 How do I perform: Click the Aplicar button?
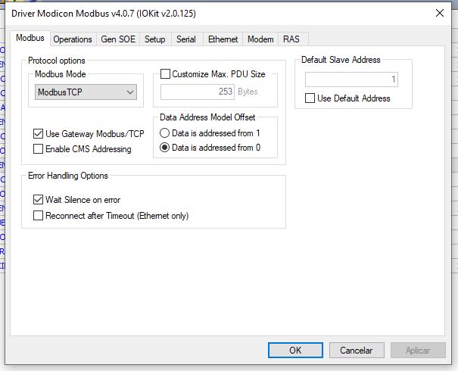pos(418,350)
